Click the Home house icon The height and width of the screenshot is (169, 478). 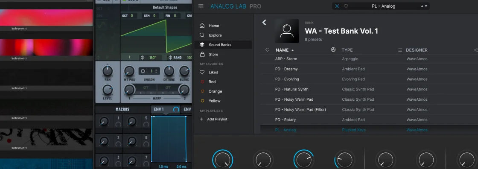202,26
